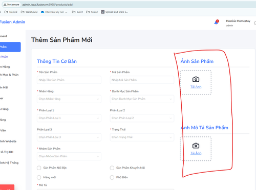Click the Nhập Mã Sản Phẩm input field
Screen dimensions: 256x190
pyautogui.click(x=142, y=80)
